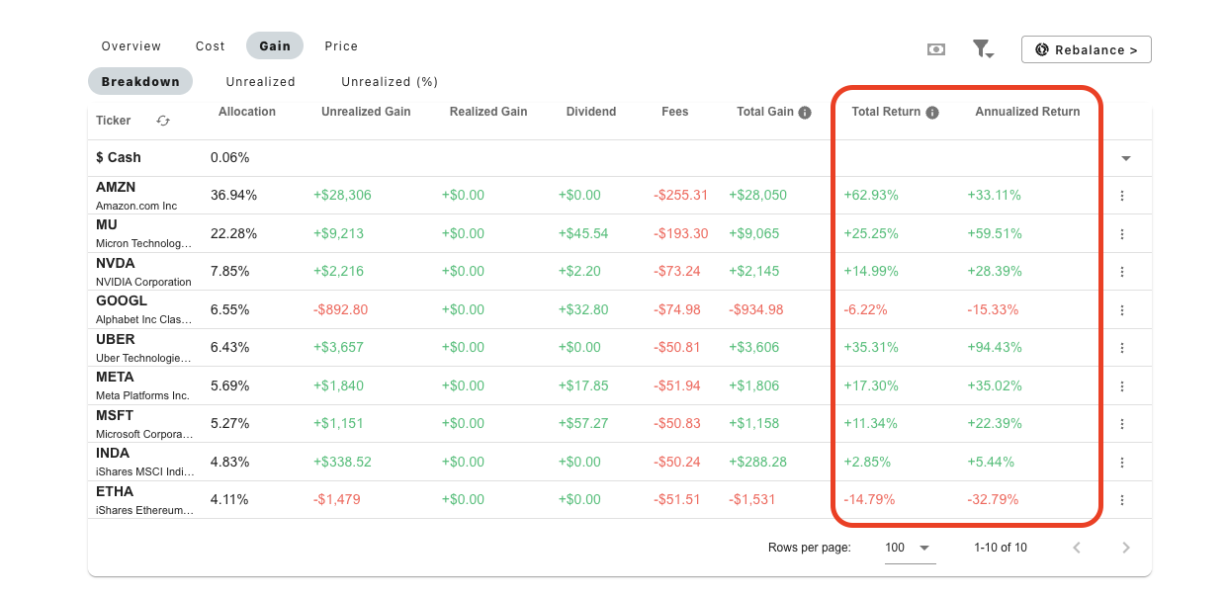Open the three-dot menu for MSFT row
1227x597 pixels.
1122,423
